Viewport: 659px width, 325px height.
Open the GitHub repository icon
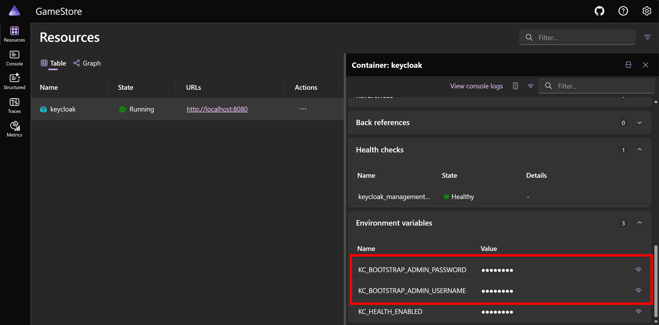point(599,11)
